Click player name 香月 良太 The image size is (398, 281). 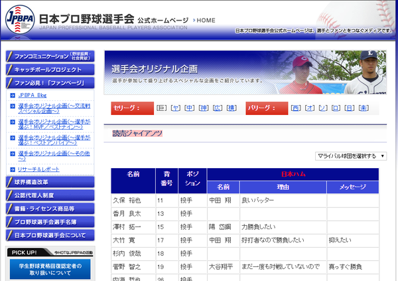point(127,214)
